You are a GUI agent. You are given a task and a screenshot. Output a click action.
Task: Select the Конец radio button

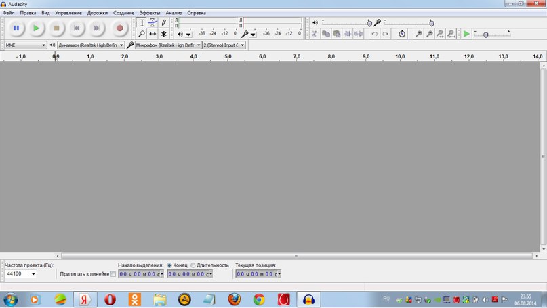point(169,265)
